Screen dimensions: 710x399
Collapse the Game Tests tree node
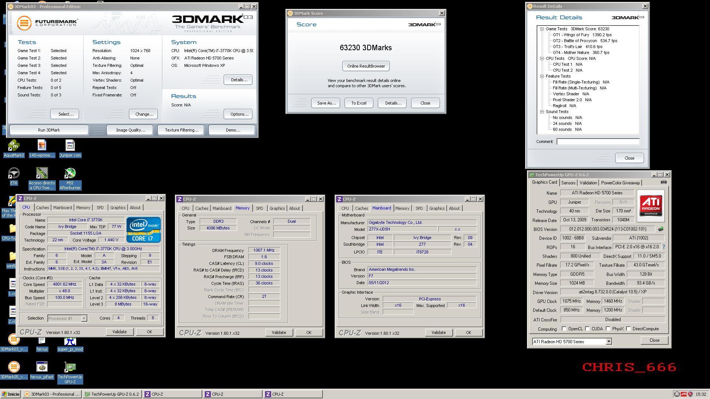(542, 29)
